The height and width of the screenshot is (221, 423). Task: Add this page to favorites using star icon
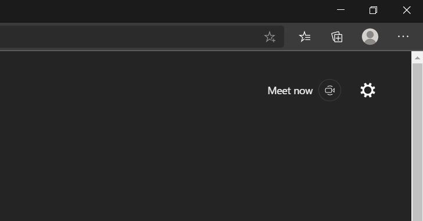click(270, 37)
